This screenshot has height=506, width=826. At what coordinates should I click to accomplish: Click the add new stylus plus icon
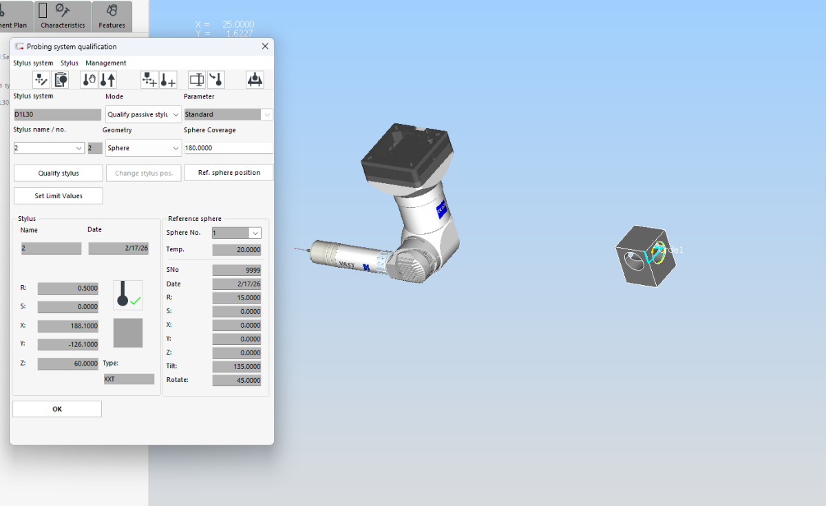[x=168, y=80]
